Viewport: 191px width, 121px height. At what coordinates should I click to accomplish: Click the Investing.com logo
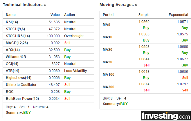(x=166, y=115)
